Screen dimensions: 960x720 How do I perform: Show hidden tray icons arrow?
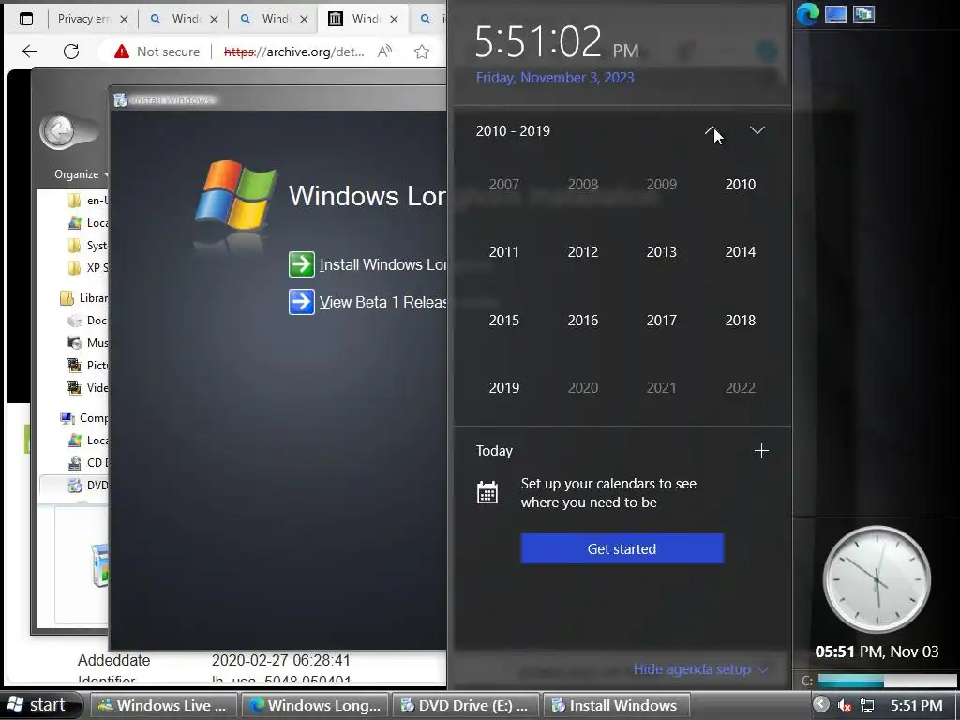click(821, 705)
